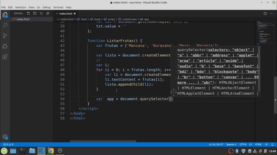Create a new folder in Explorer
Screen dimensions: 277x155
[35, 13]
